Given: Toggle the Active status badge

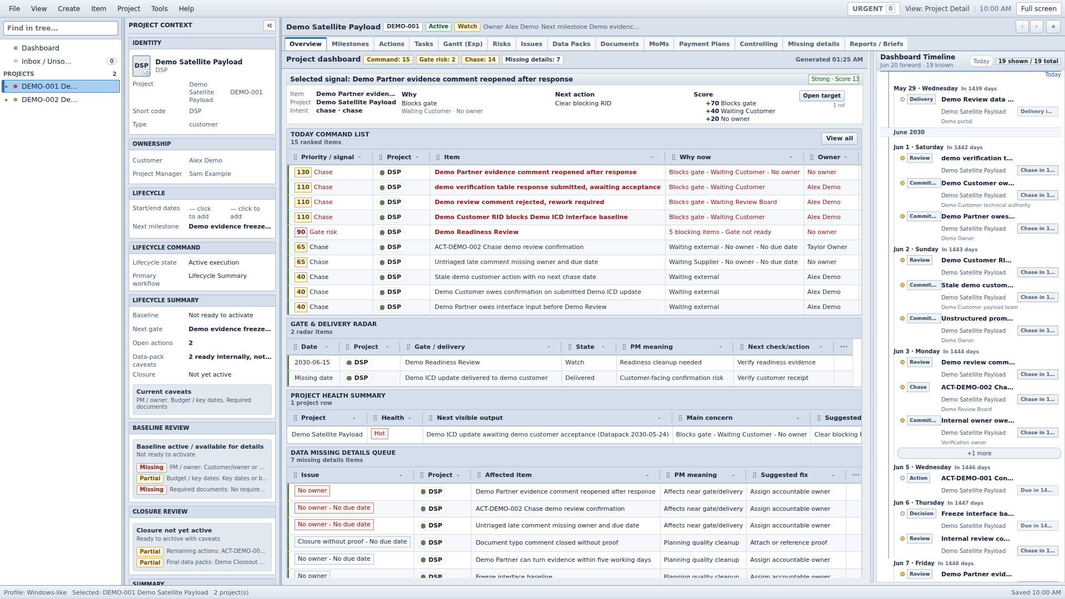Looking at the screenshot, I should 438,27.
